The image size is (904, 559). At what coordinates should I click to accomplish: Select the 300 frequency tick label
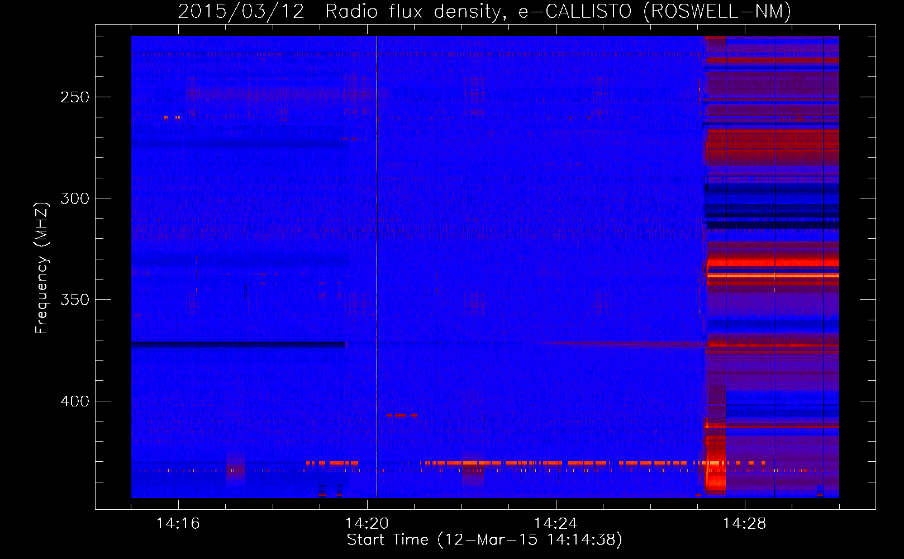click(x=75, y=198)
